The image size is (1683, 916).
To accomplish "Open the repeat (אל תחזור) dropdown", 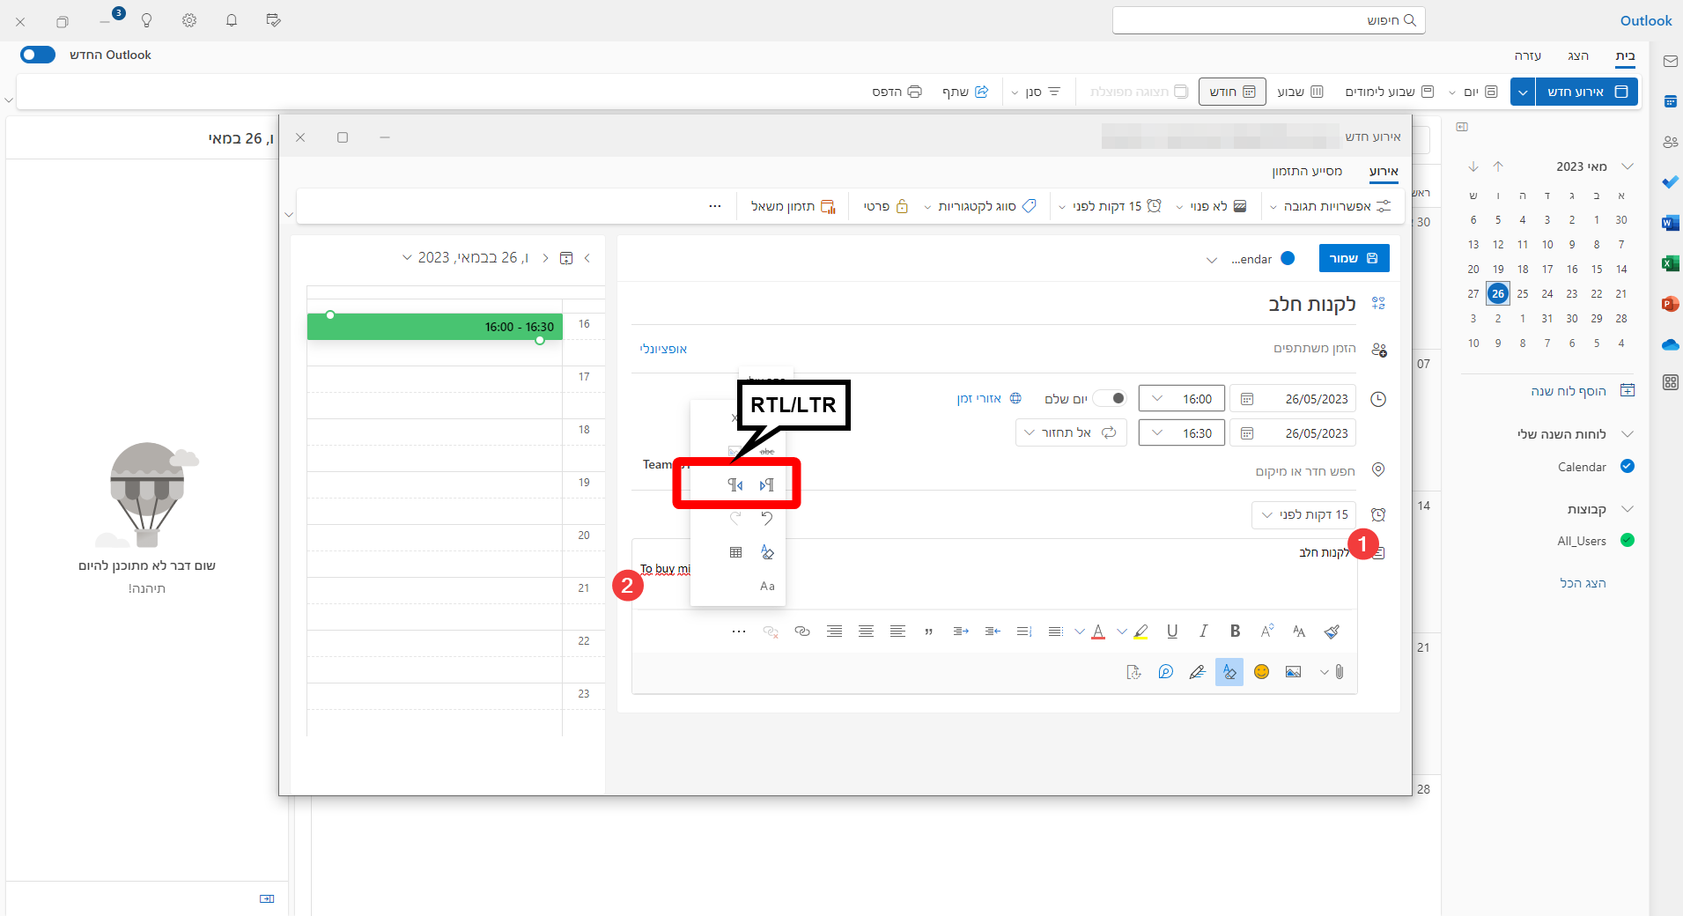I will coord(1071,432).
